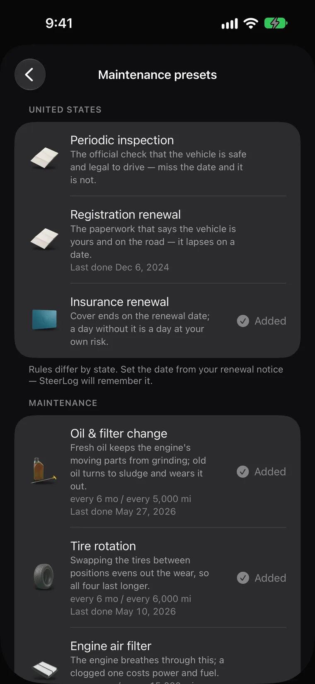Tap the Registration renewal paper icon

(44, 239)
